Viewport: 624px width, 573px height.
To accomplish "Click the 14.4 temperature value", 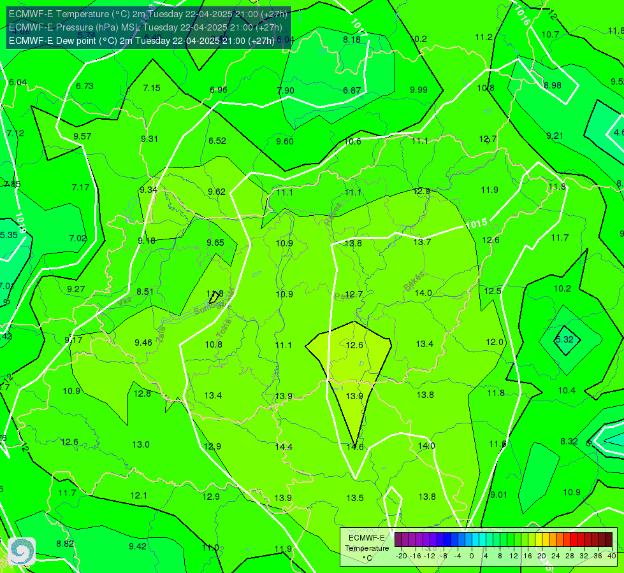I will pos(284,447).
